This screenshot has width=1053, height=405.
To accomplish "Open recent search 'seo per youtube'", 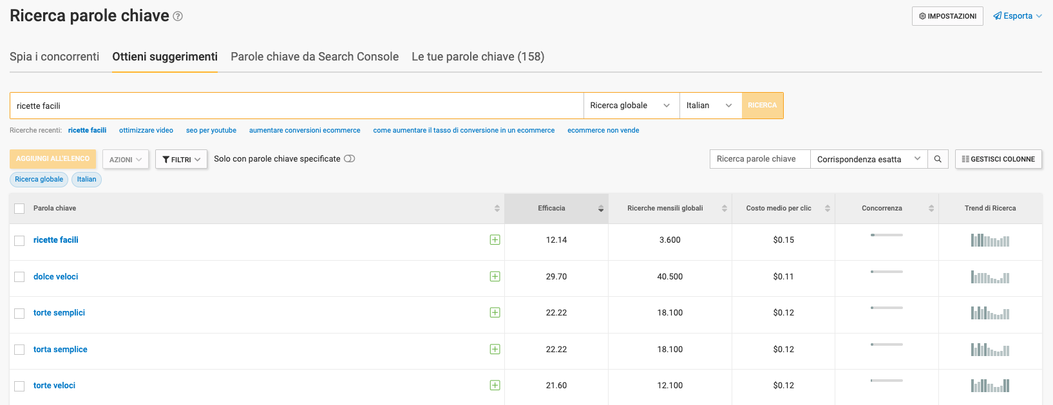I will [x=211, y=130].
